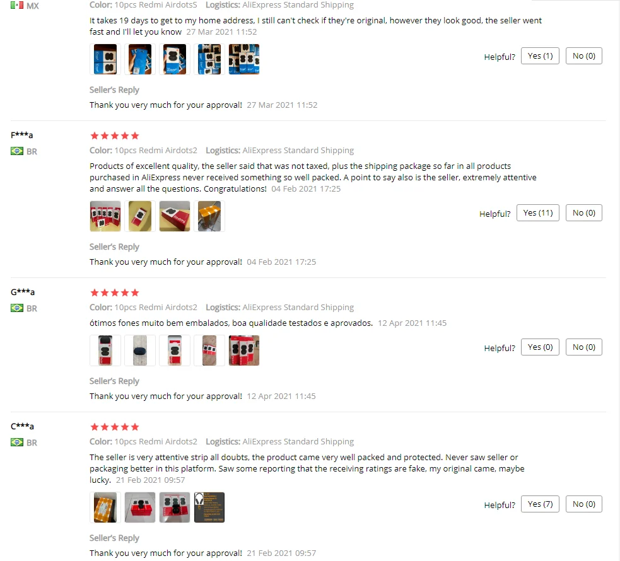The image size is (620, 561).
Task: Click Yes (7) on C***a's review
Action: point(540,504)
